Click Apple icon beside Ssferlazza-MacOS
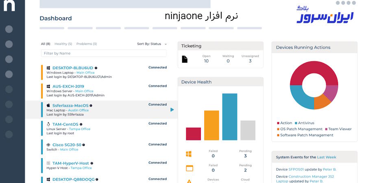Viewport: 366px width, 183px height. (48, 105)
